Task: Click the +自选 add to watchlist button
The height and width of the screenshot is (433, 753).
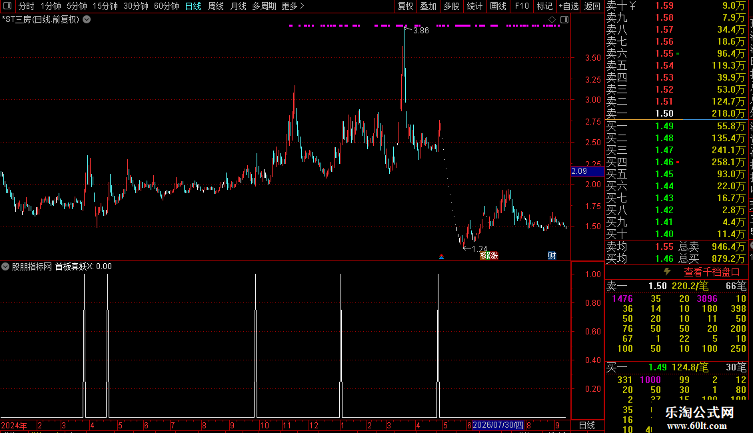Action: pyautogui.click(x=568, y=6)
